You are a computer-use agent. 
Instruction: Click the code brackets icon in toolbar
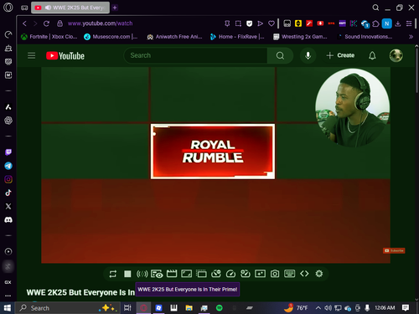(x=304, y=274)
